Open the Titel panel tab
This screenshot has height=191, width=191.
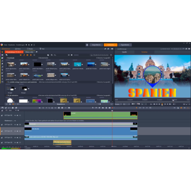coord(42,49)
